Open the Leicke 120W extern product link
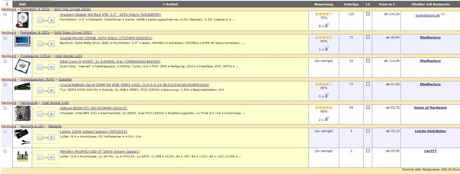This screenshot has height=174, width=460. [x=93, y=132]
